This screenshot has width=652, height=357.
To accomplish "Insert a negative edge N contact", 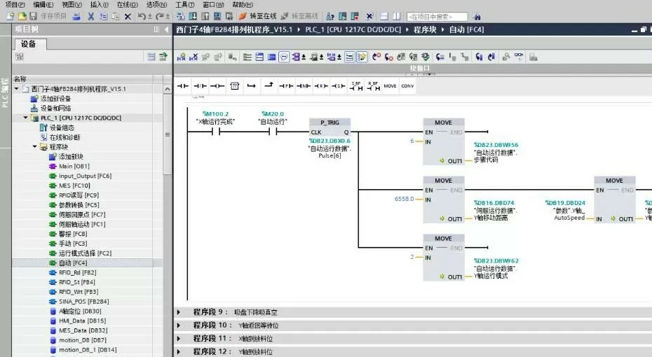I will click(304, 86).
